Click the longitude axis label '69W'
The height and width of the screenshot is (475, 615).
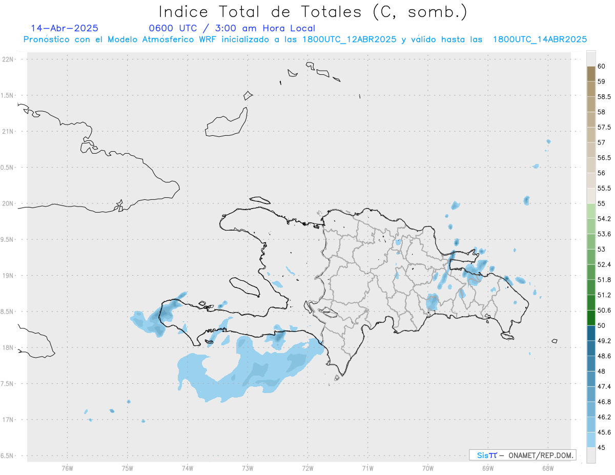click(488, 468)
